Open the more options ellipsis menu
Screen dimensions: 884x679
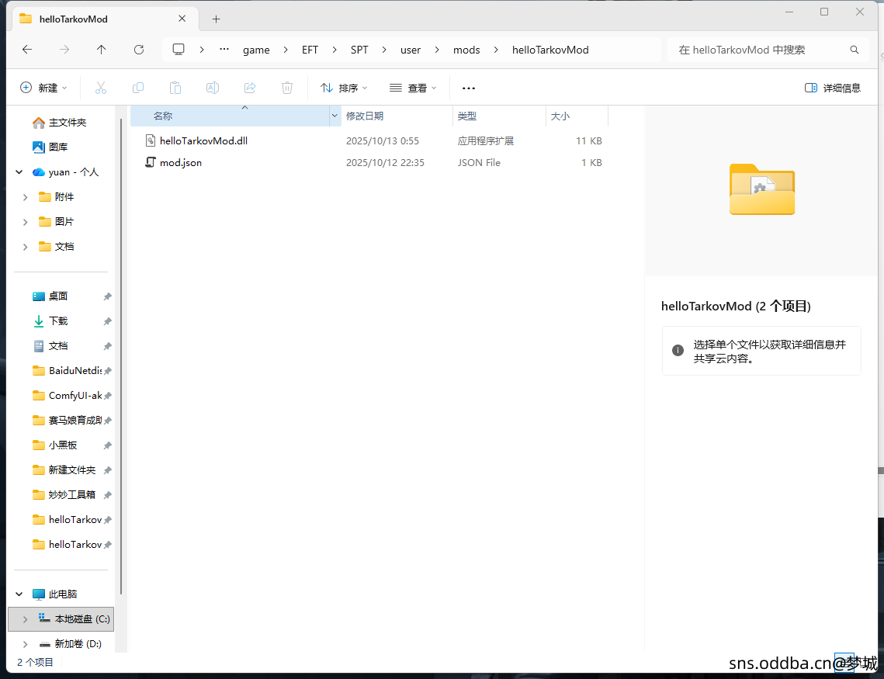pyautogui.click(x=468, y=88)
